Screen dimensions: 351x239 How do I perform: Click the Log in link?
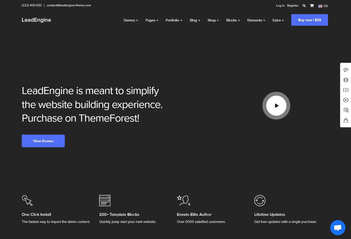(x=280, y=6)
